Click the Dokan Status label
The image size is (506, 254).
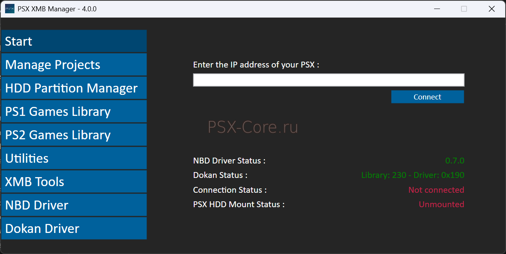(220, 175)
